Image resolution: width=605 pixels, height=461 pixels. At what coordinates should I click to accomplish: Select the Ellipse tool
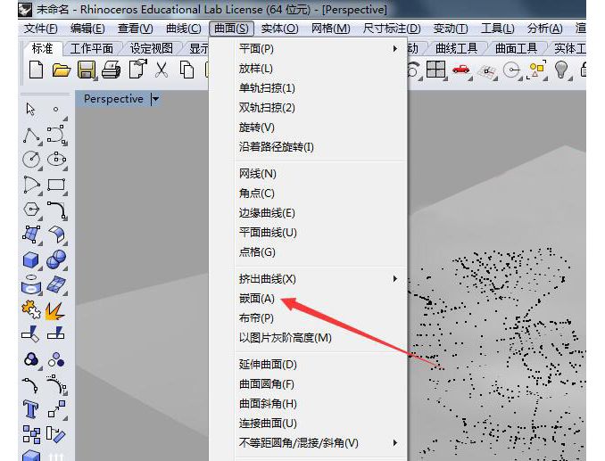[56, 159]
